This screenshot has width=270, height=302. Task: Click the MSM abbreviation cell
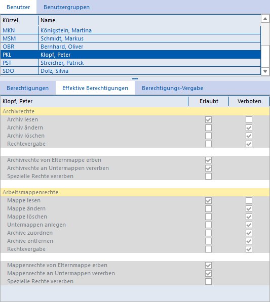(19, 38)
